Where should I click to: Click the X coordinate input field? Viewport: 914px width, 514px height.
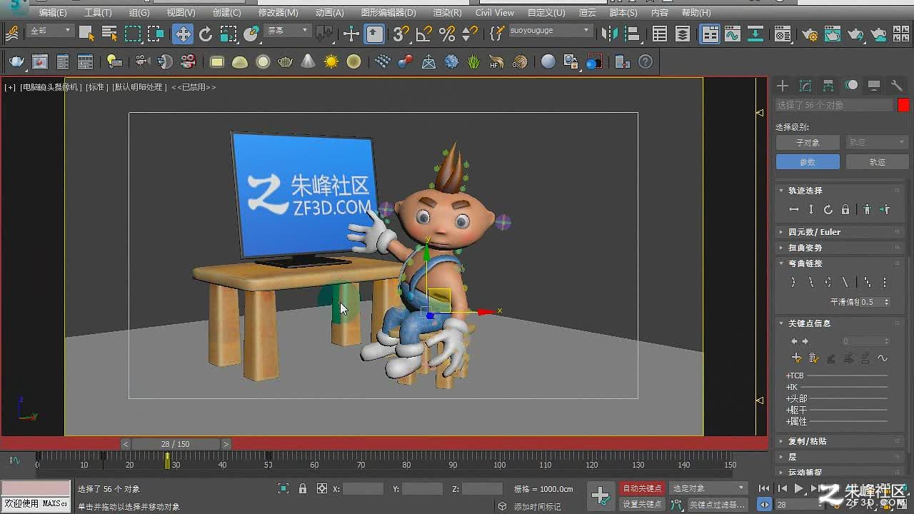click(x=363, y=489)
